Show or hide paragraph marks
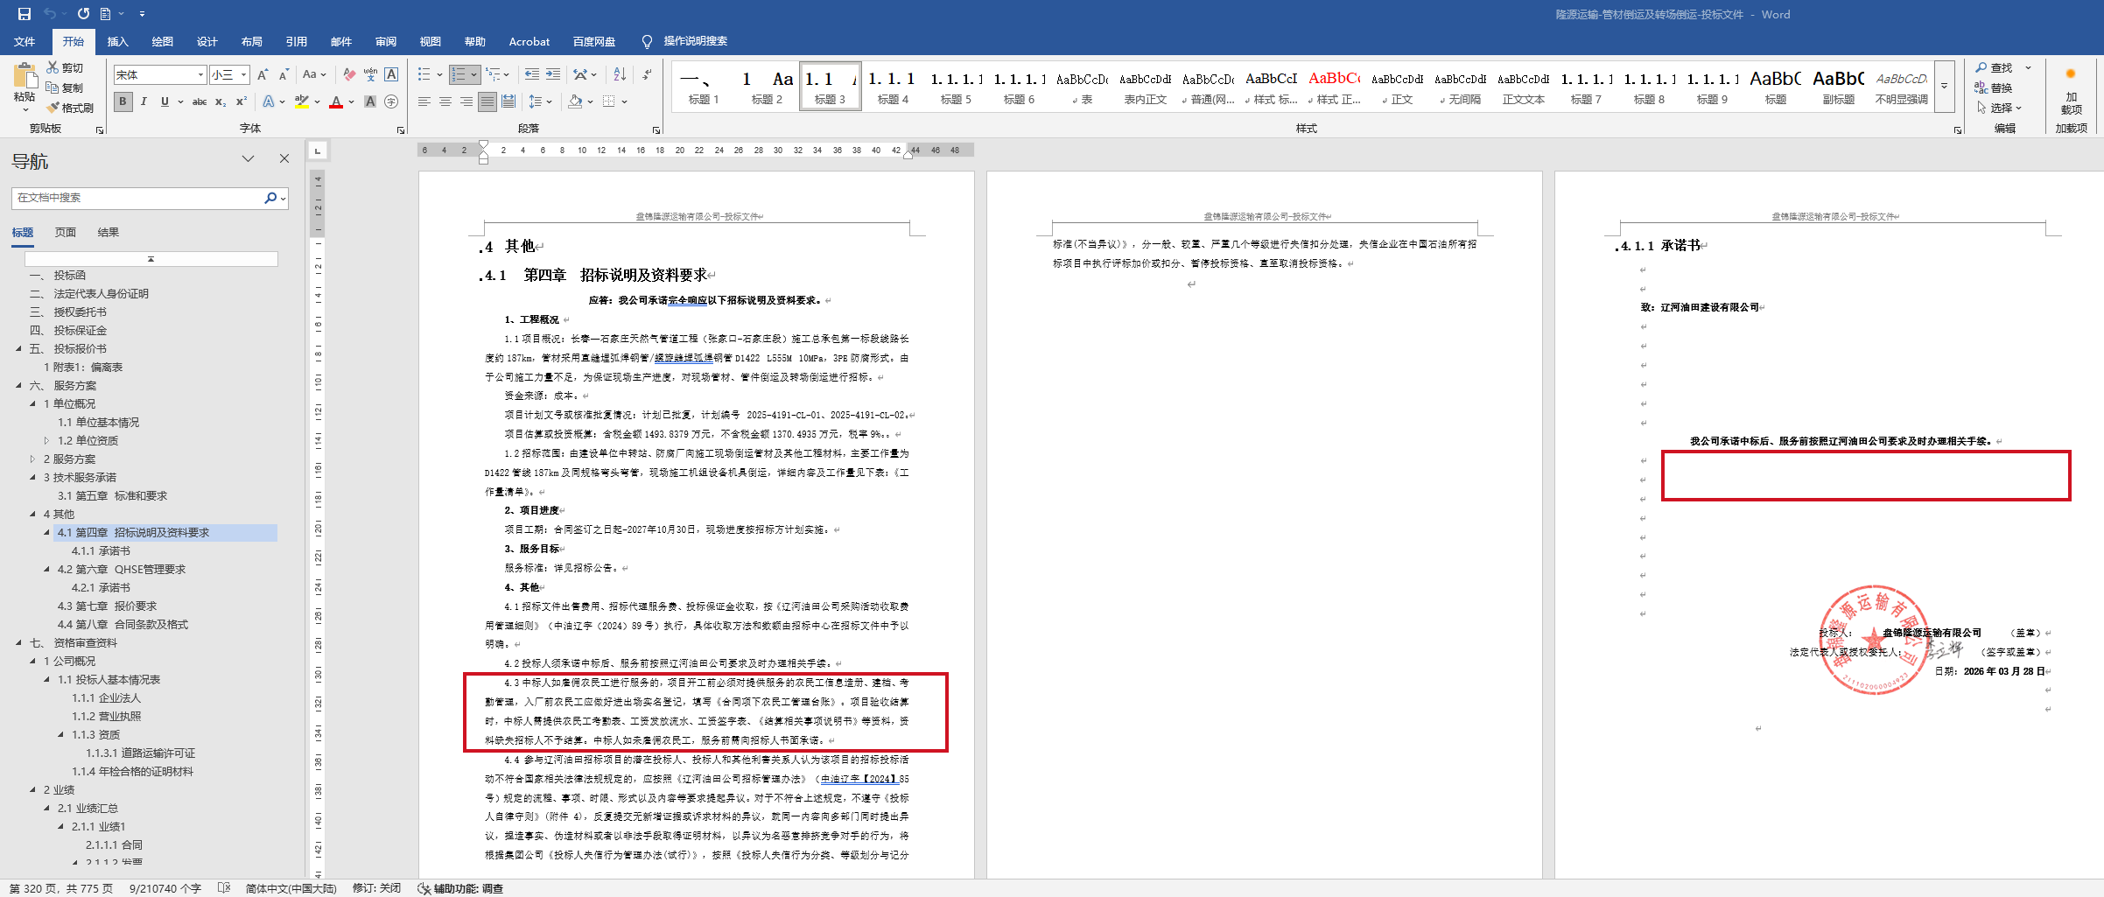This screenshot has width=2104, height=897. [x=647, y=75]
